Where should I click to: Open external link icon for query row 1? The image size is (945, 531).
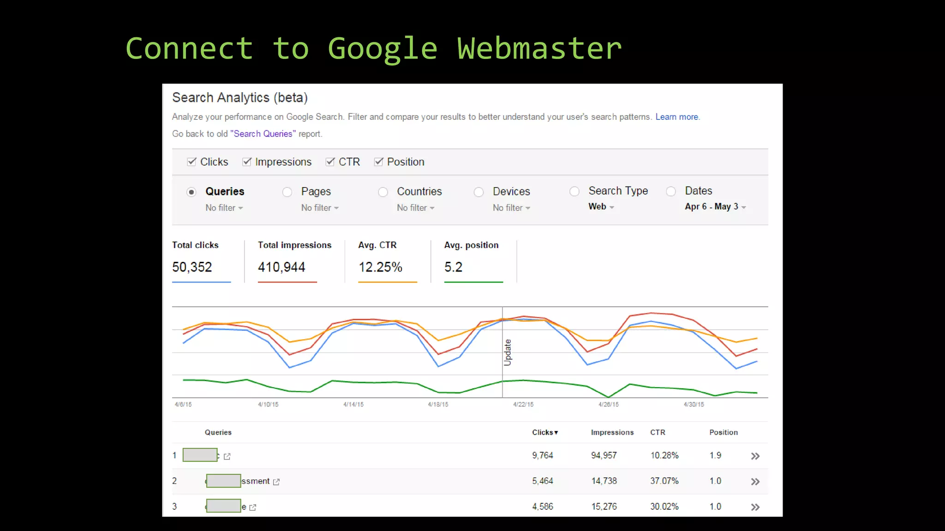[227, 456]
